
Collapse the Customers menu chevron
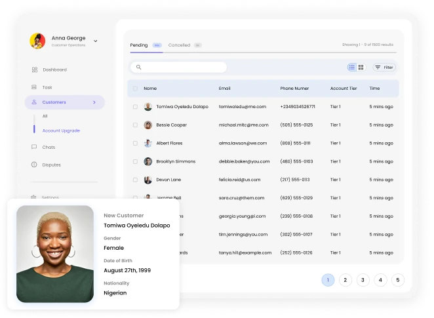[x=94, y=102]
